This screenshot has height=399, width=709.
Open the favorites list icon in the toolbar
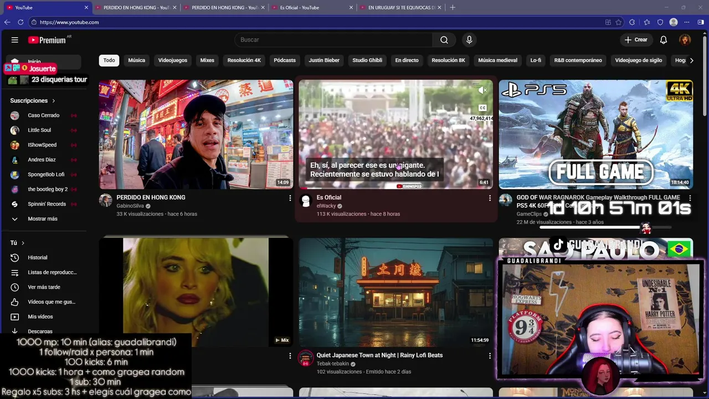coord(646,22)
